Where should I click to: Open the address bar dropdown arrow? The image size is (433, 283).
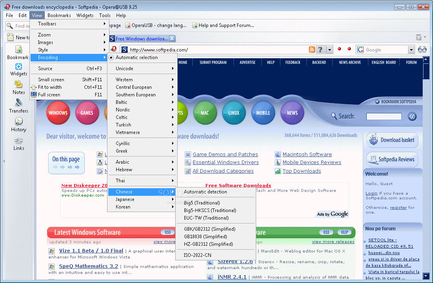[330, 50]
